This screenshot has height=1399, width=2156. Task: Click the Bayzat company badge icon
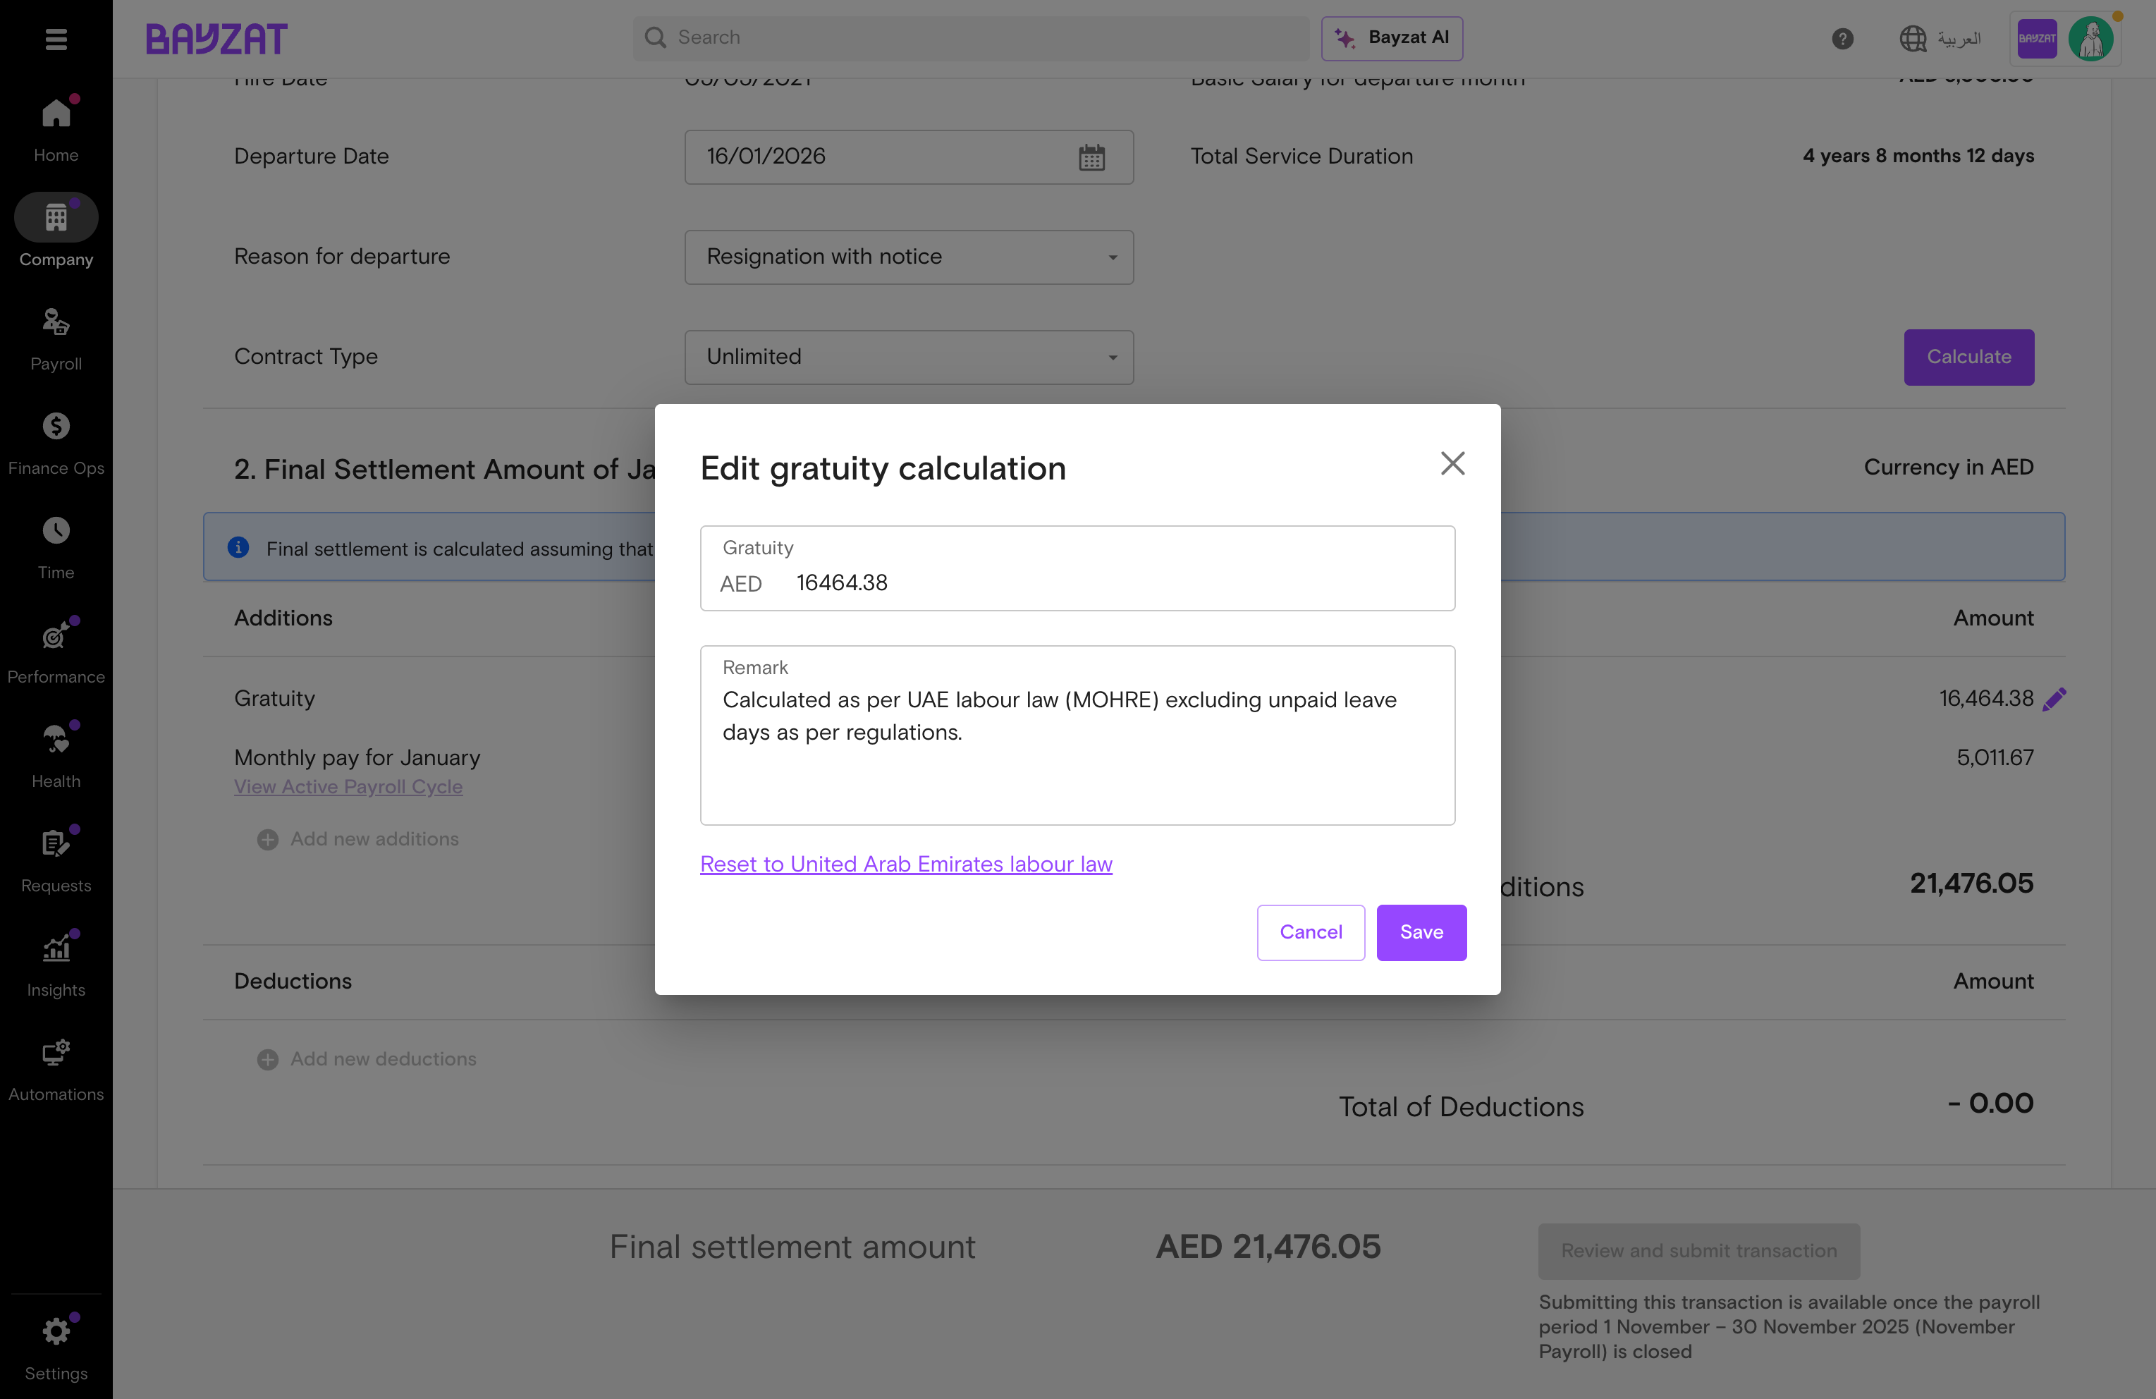point(2036,39)
